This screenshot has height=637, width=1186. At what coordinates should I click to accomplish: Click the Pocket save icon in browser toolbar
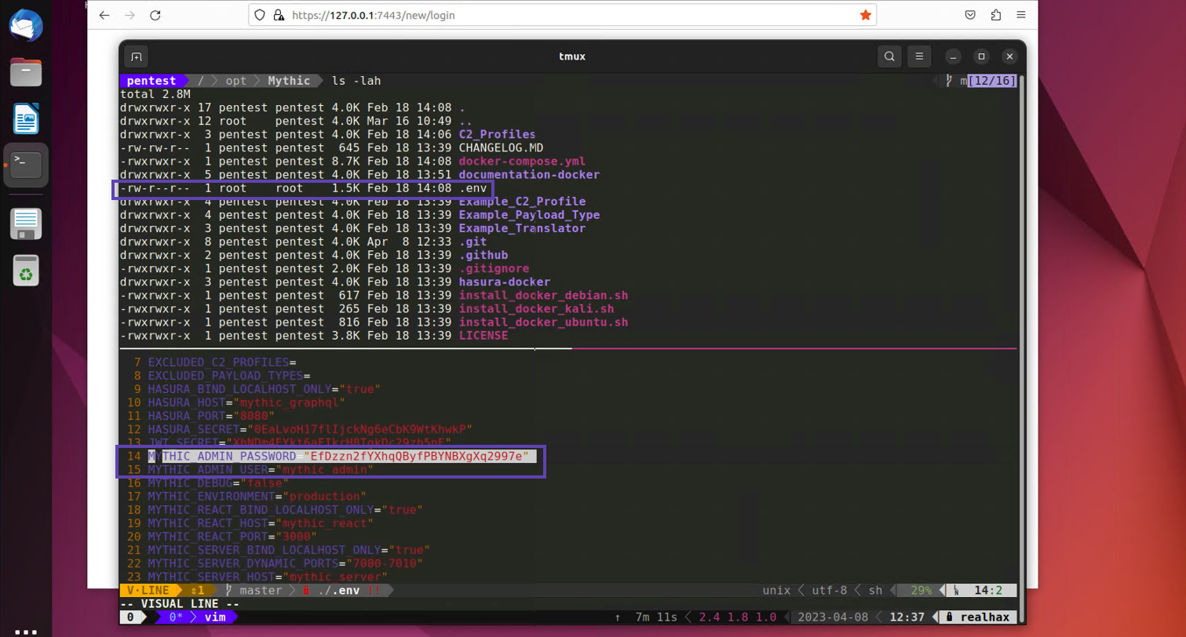point(971,15)
